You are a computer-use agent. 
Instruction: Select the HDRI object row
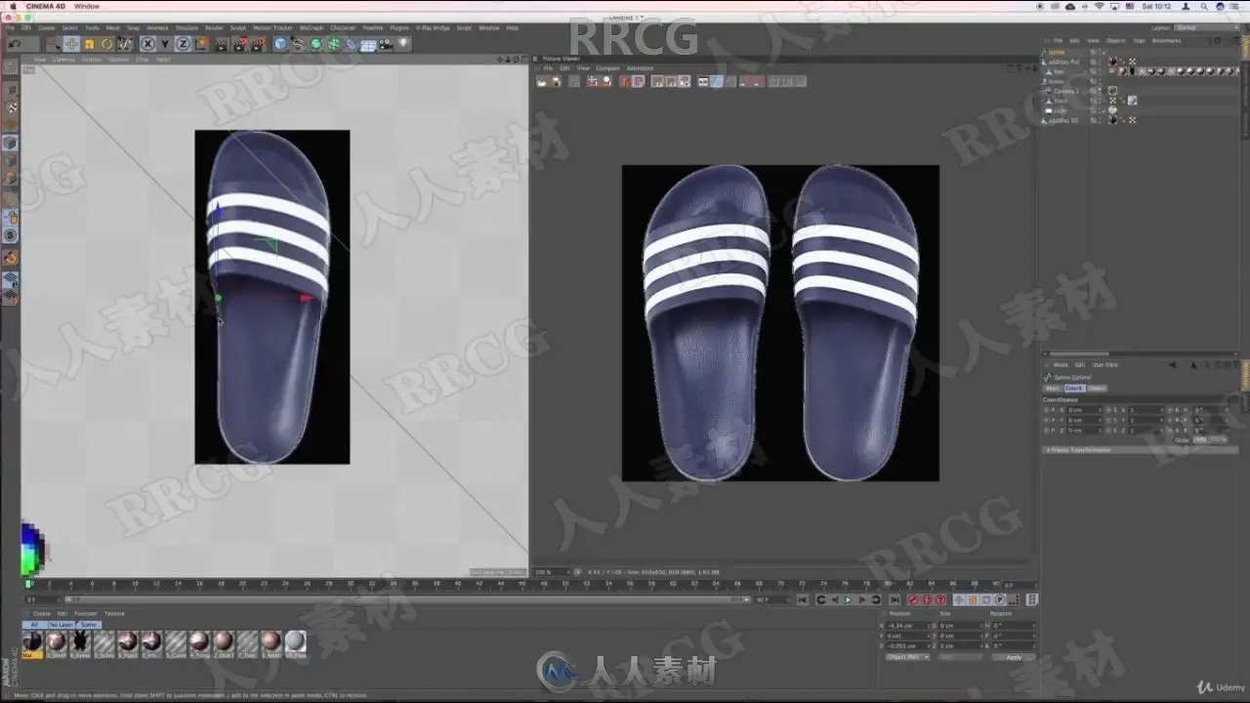[x=1060, y=111]
